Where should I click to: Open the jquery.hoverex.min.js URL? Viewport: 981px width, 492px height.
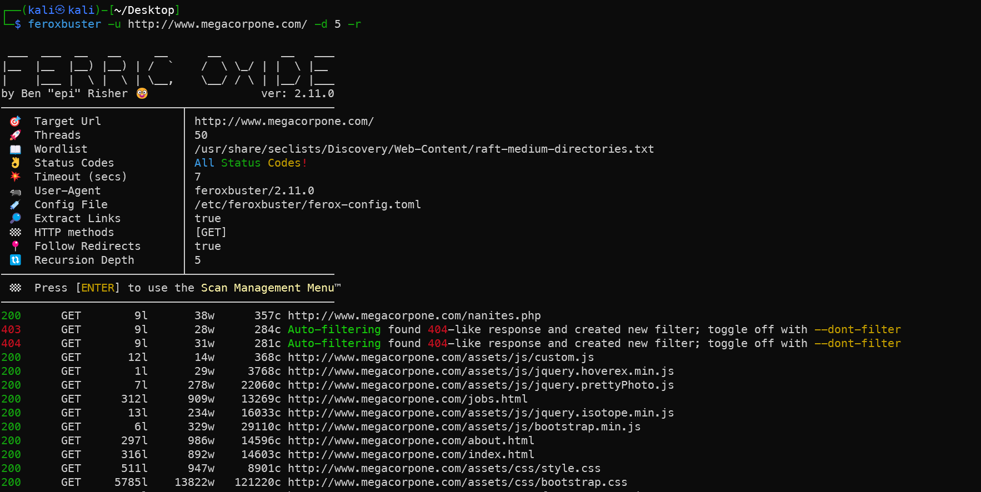[481, 371]
